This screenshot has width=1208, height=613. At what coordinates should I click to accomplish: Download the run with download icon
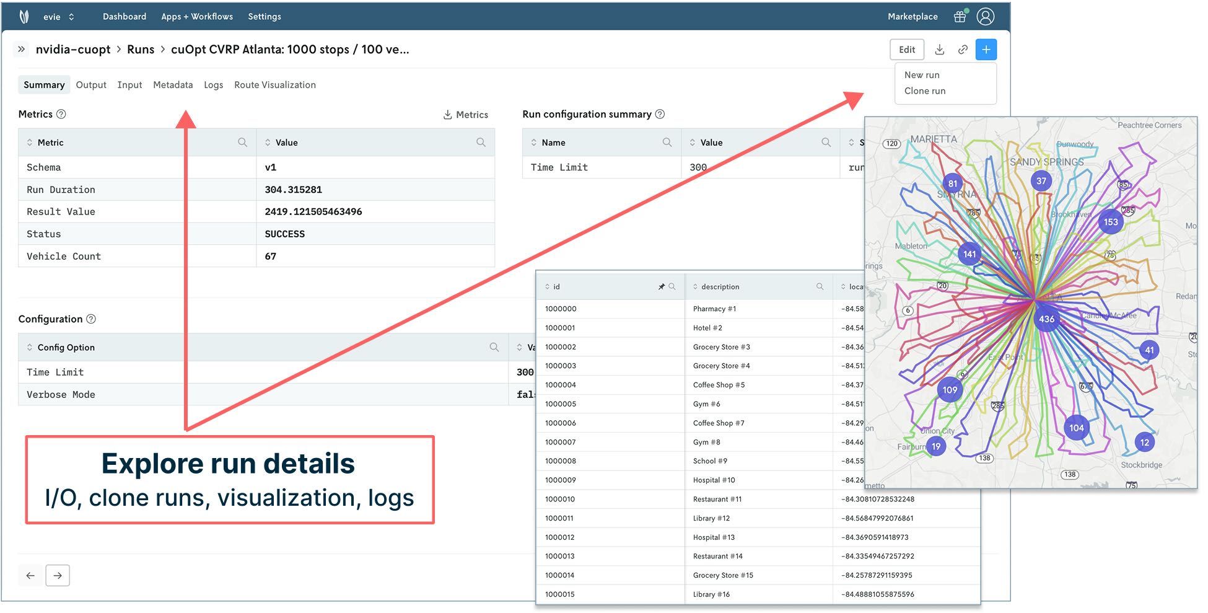[x=939, y=50]
